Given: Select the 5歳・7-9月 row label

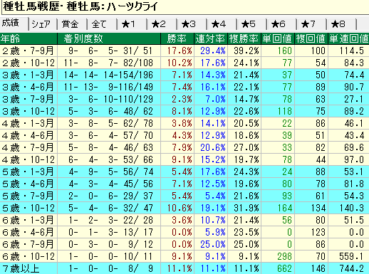Looking at the screenshot, I should (x=28, y=196).
